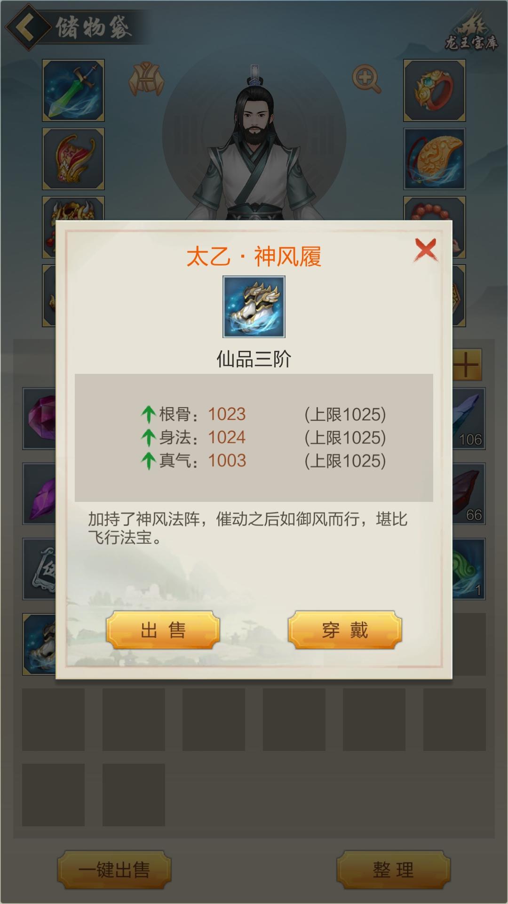Expand bag capacity with plus button

(x=467, y=364)
